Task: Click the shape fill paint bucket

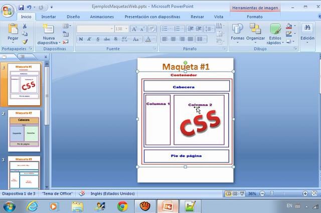Action: pos(289,26)
